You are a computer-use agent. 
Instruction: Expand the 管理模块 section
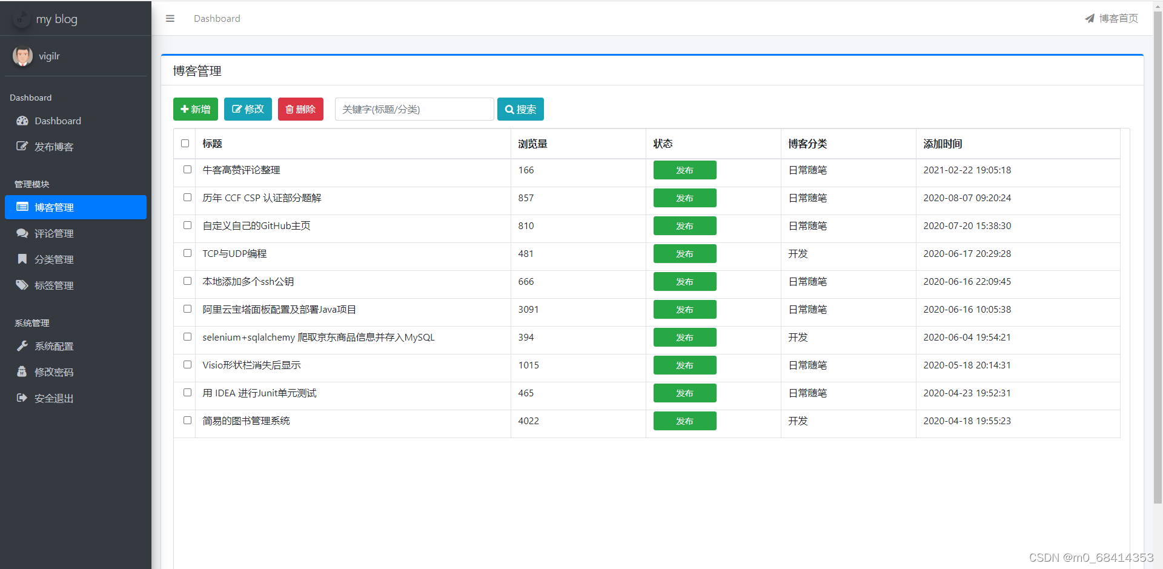(x=31, y=184)
